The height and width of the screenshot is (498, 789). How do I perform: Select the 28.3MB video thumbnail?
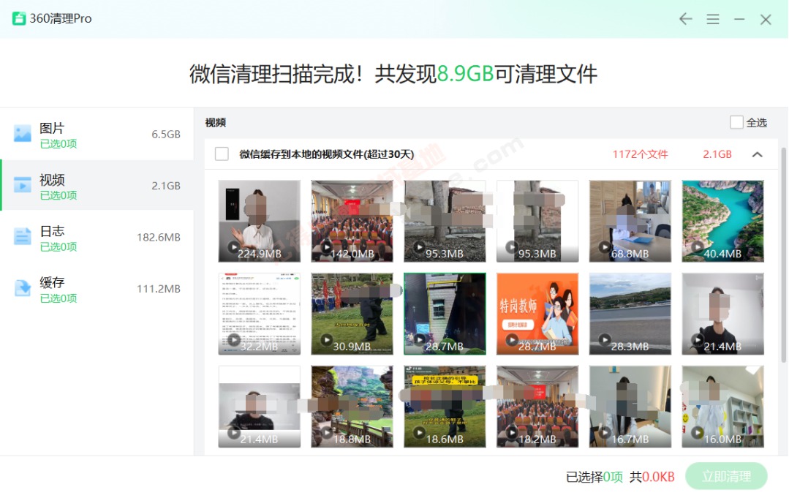coord(630,314)
